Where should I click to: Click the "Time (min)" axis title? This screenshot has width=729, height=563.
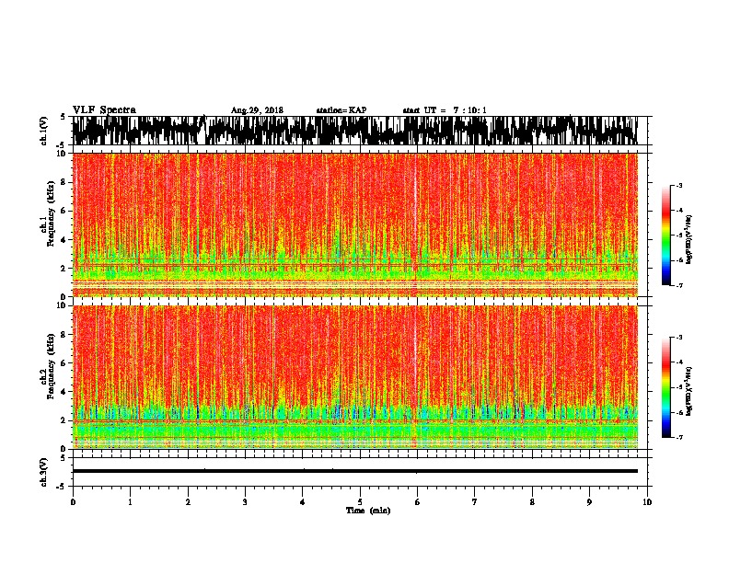(368, 511)
